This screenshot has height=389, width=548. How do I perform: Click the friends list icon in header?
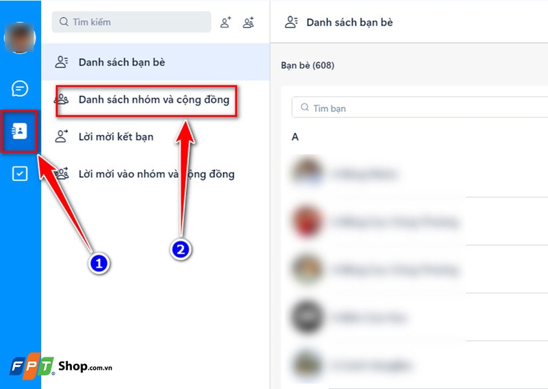(x=291, y=23)
